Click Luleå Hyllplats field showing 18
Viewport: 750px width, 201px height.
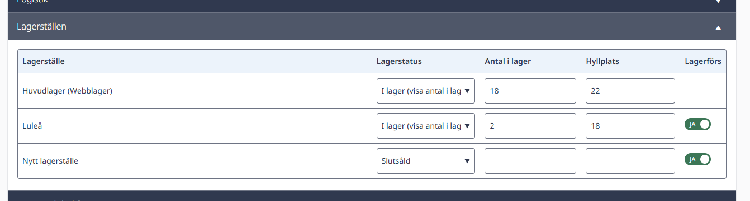point(630,126)
